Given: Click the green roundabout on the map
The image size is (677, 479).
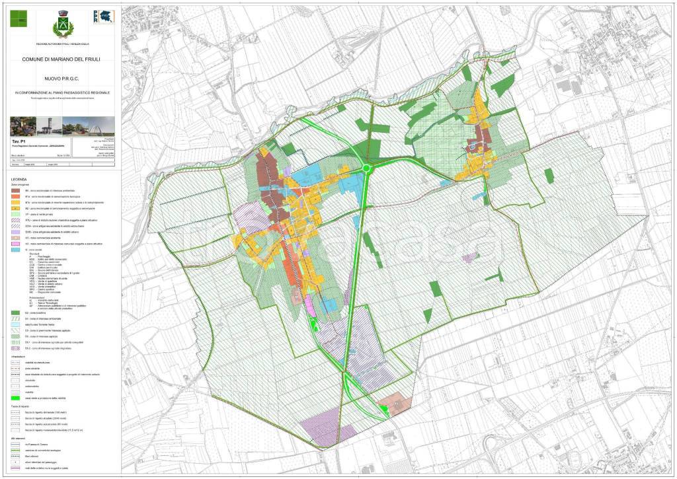Looking at the screenshot, I should tap(368, 170).
